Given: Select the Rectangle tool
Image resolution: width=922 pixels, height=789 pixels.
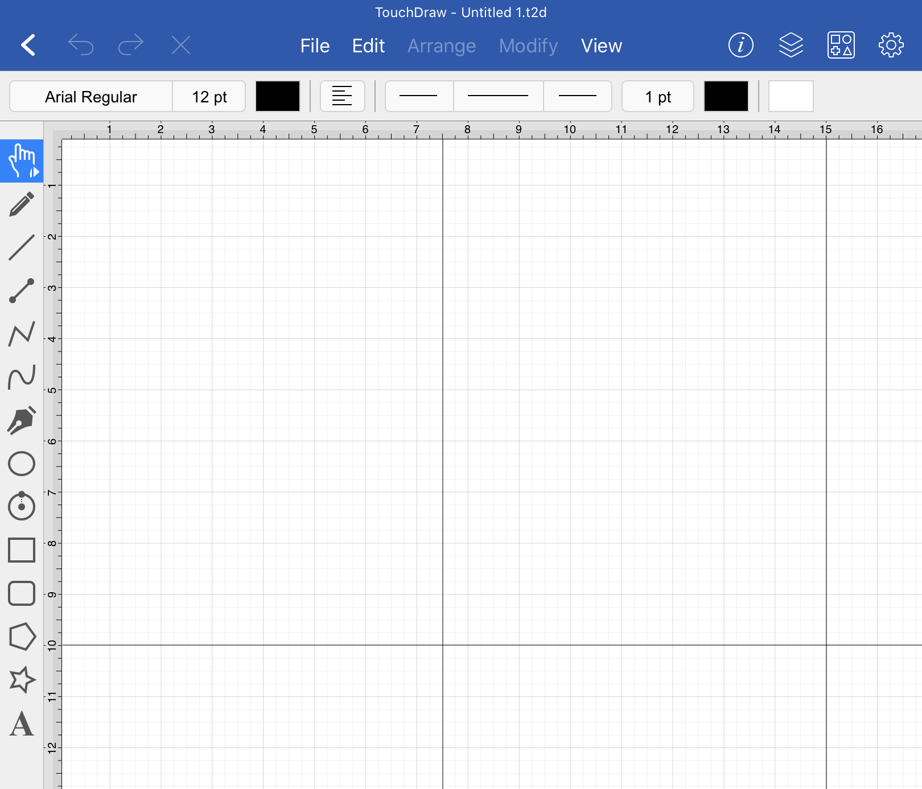Looking at the screenshot, I should tap(22, 550).
